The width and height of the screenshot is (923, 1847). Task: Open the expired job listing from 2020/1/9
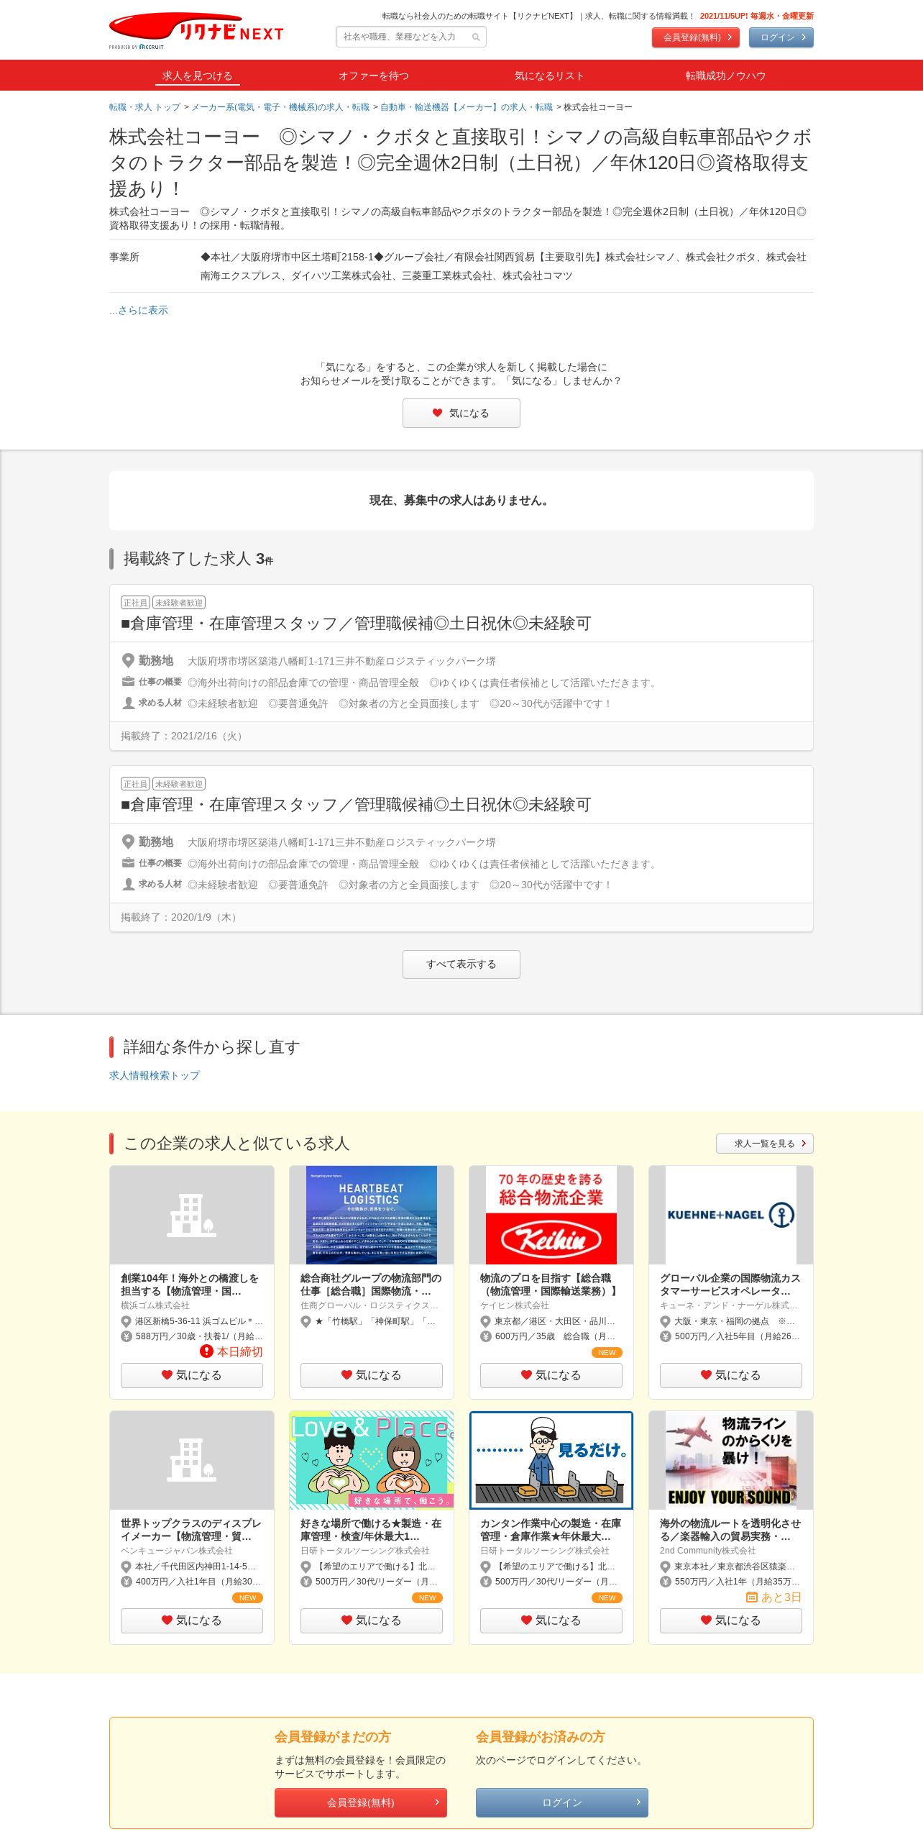pos(356,805)
